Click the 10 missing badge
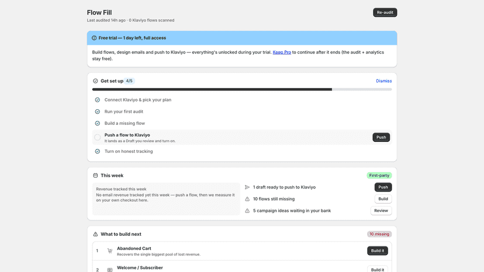Screen dimensions: 484x272 click(379, 234)
